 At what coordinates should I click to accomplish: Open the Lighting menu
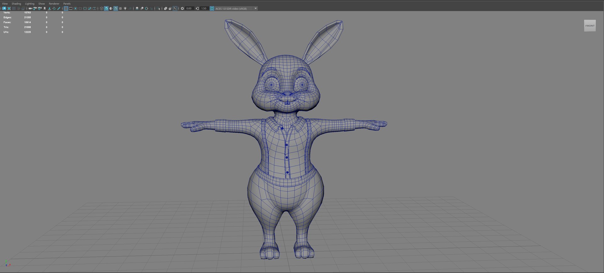point(30,3)
